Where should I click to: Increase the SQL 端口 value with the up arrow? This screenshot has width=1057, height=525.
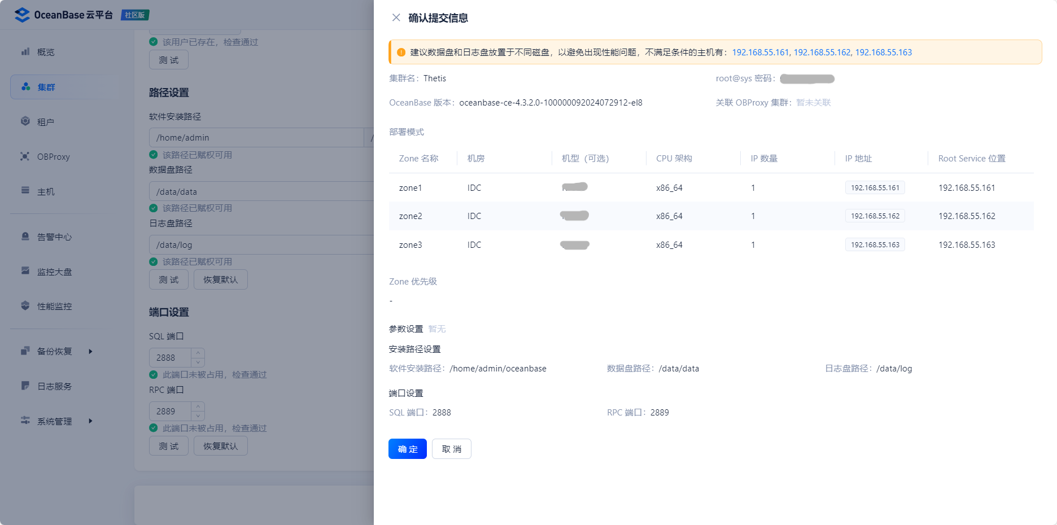198,353
